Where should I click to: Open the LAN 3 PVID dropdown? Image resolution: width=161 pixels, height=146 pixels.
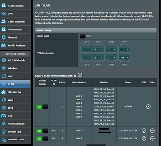99,49
